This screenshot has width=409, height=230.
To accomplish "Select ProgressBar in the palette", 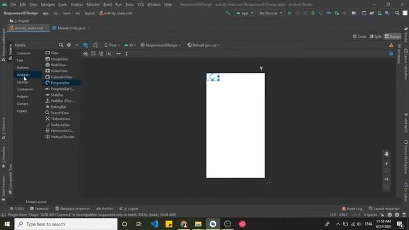I will [61, 83].
